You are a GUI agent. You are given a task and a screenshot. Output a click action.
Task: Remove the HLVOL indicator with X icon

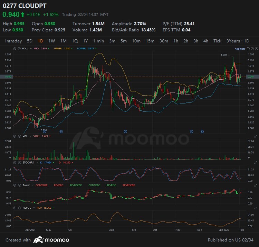pos(19,208)
